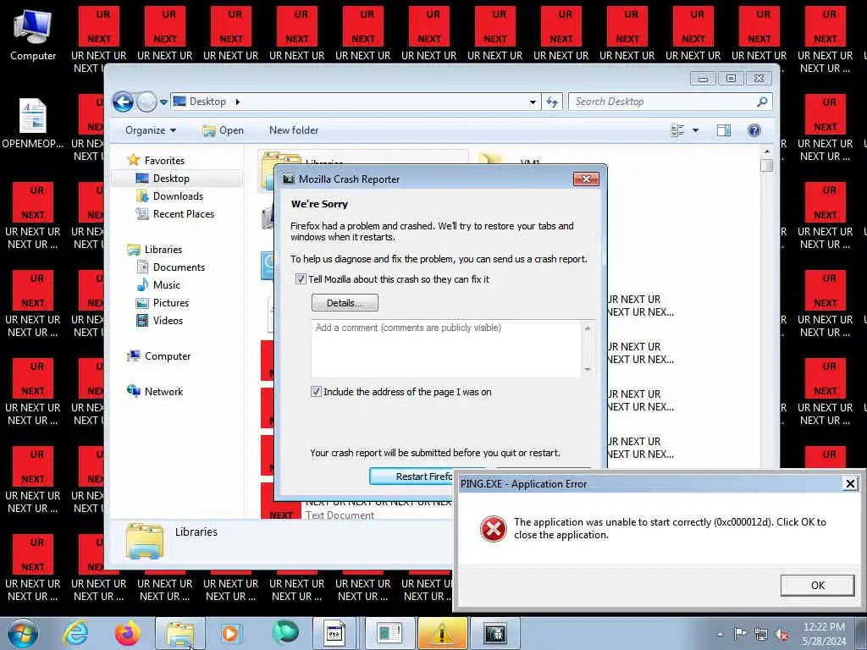Click the muted volume tray icon

point(781,634)
